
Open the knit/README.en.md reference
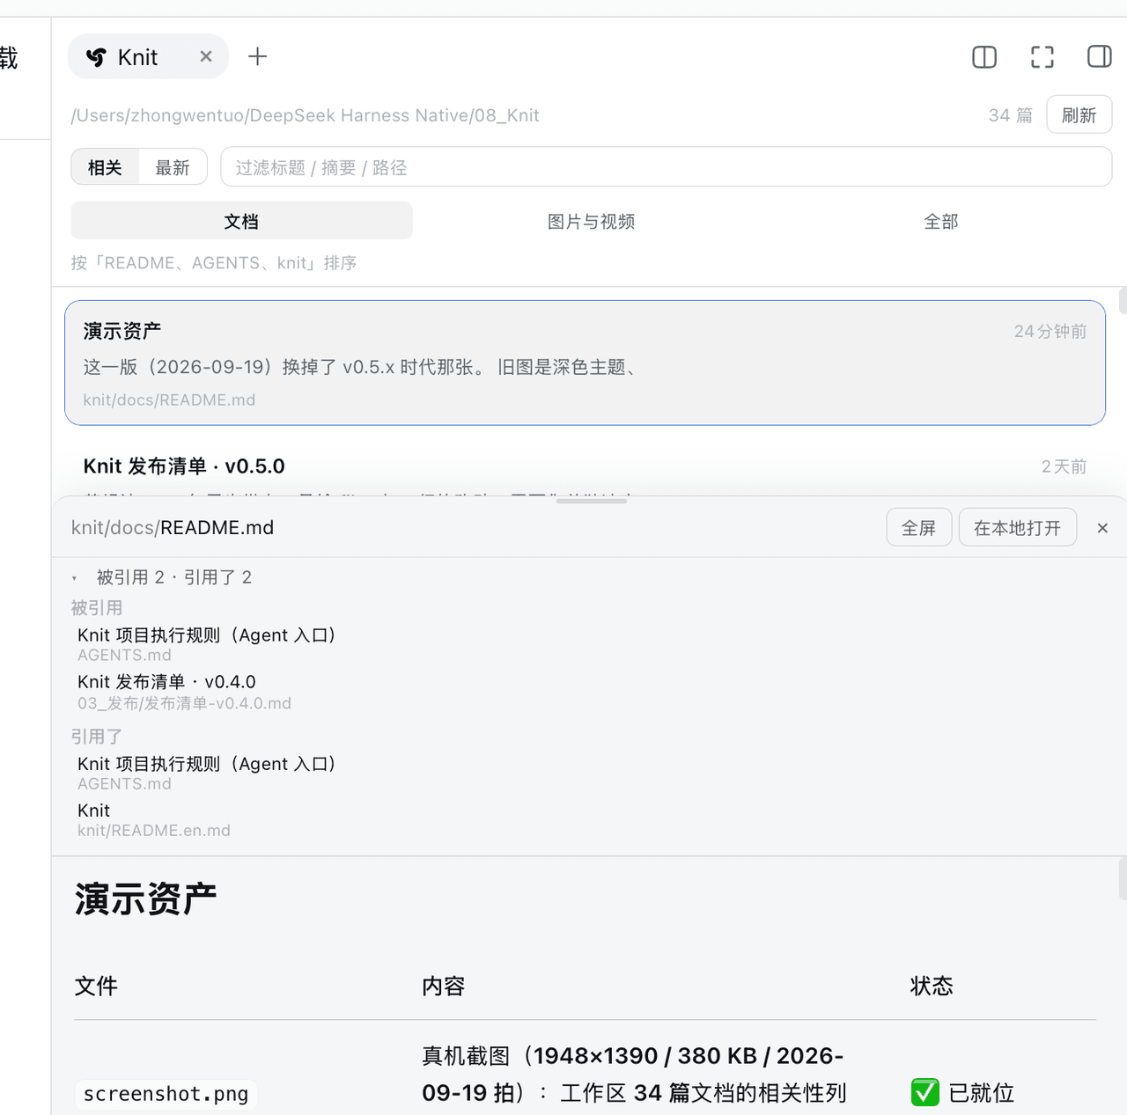click(154, 819)
